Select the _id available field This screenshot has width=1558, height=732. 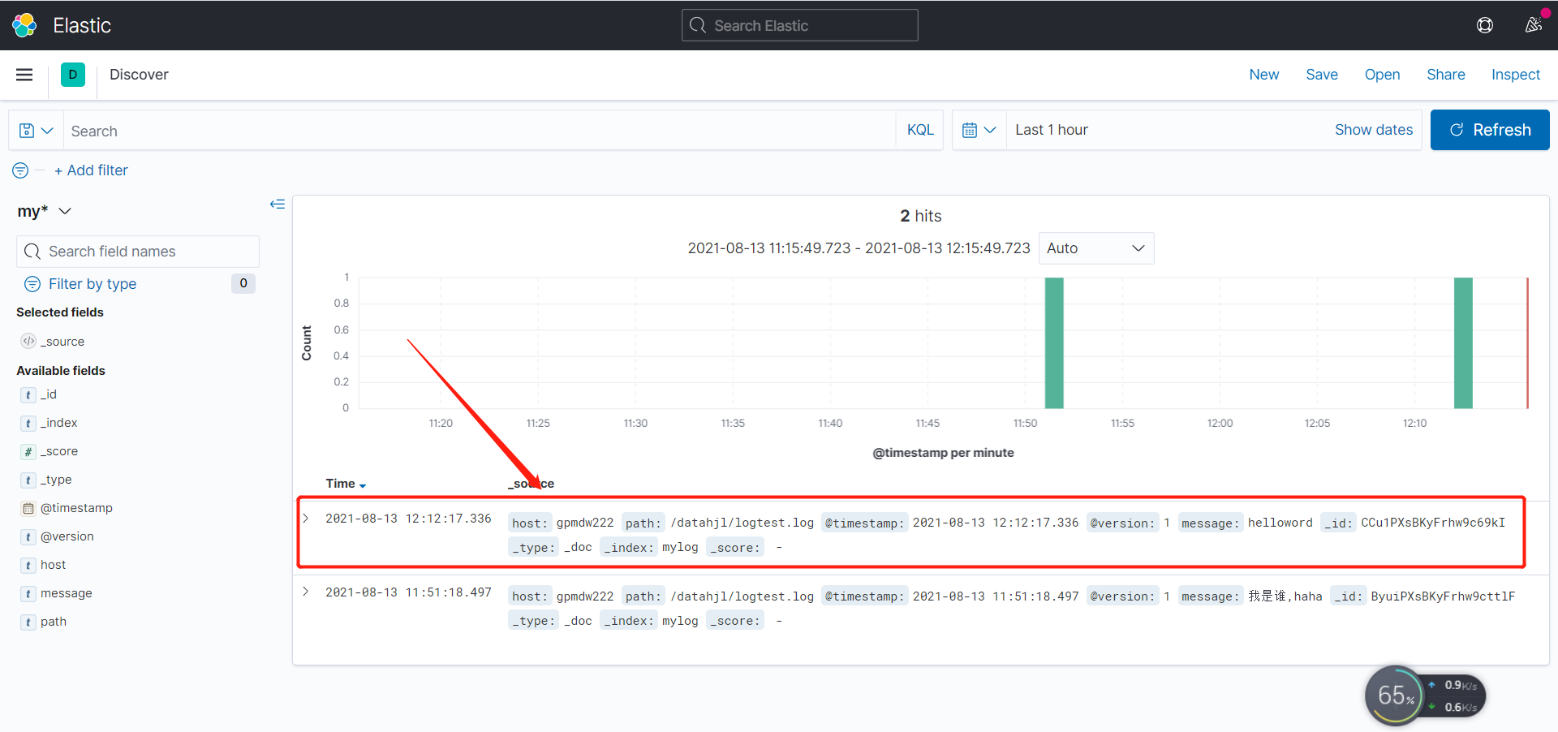pos(49,395)
